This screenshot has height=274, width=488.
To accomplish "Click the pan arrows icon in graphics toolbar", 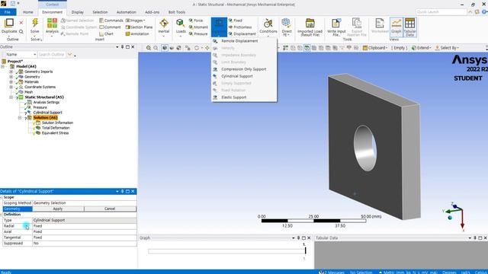I will click(207, 48).
